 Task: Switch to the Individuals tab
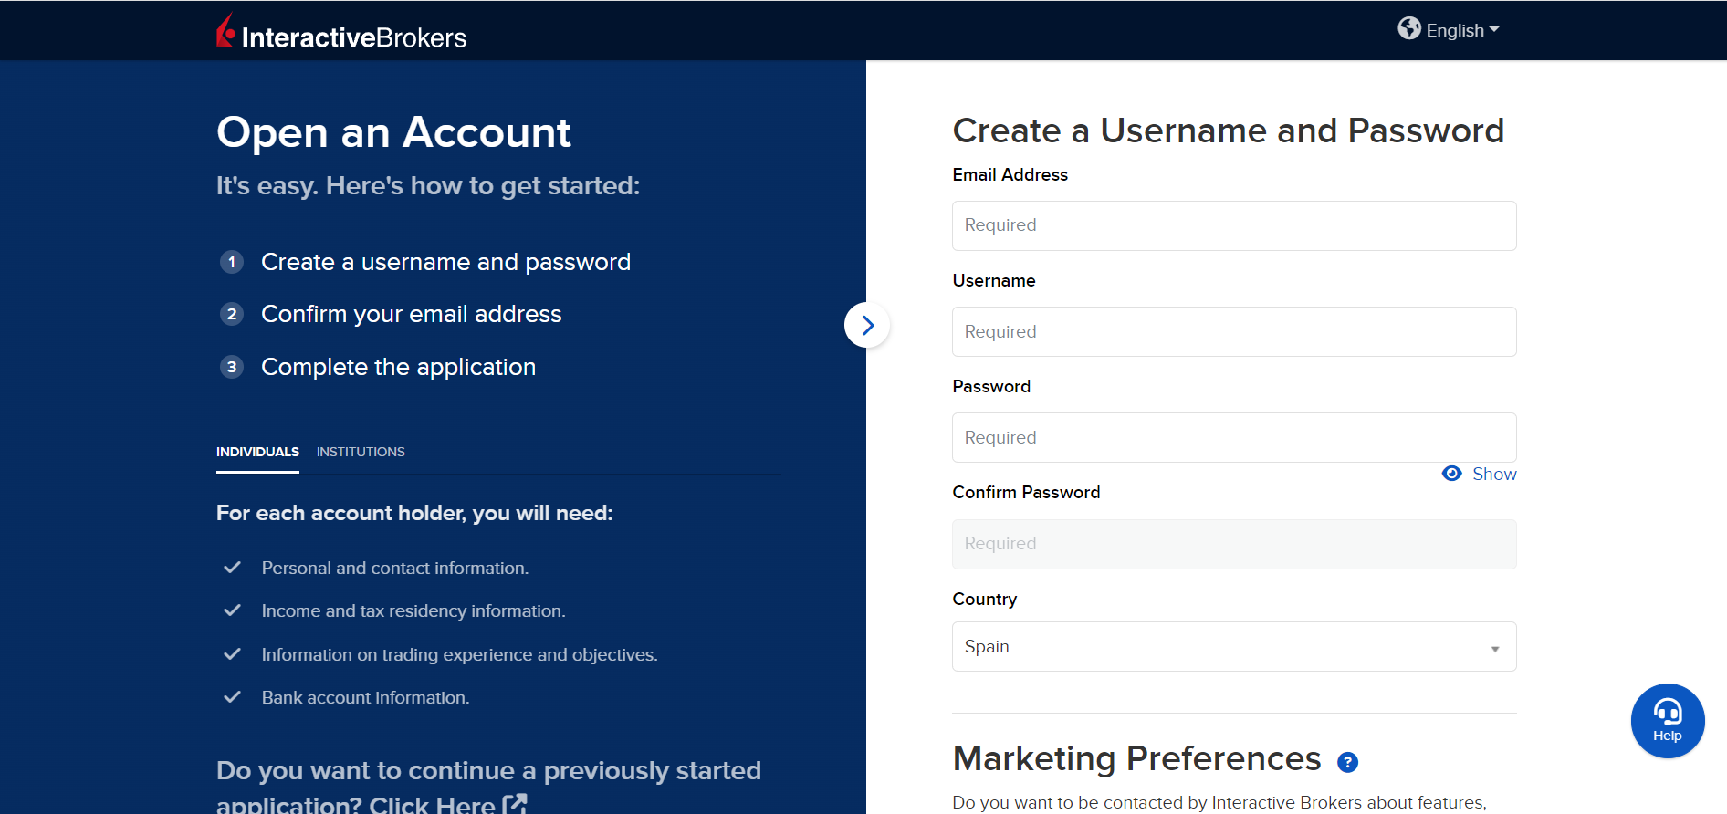pyautogui.click(x=257, y=452)
